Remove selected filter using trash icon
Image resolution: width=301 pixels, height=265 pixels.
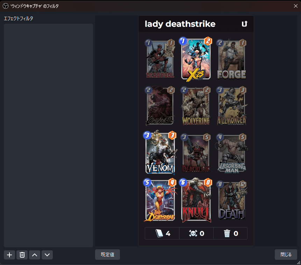(22, 255)
